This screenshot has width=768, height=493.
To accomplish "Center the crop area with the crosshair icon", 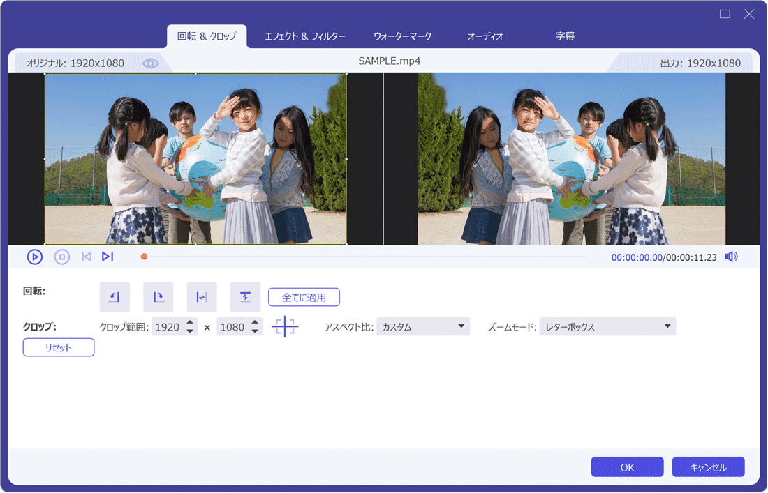I will pos(285,326).
